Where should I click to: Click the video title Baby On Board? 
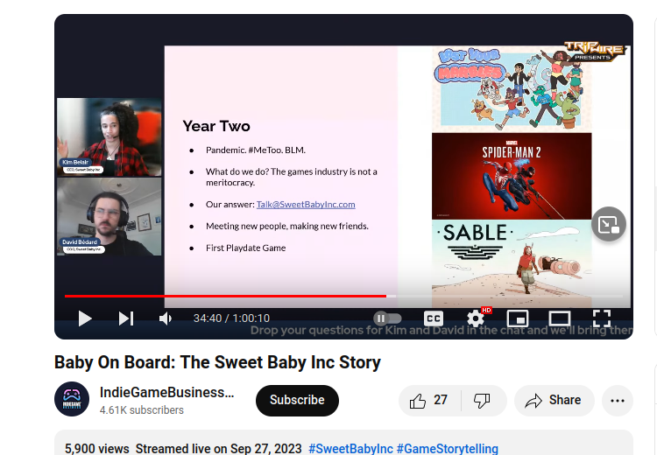[x=217, y=362]
